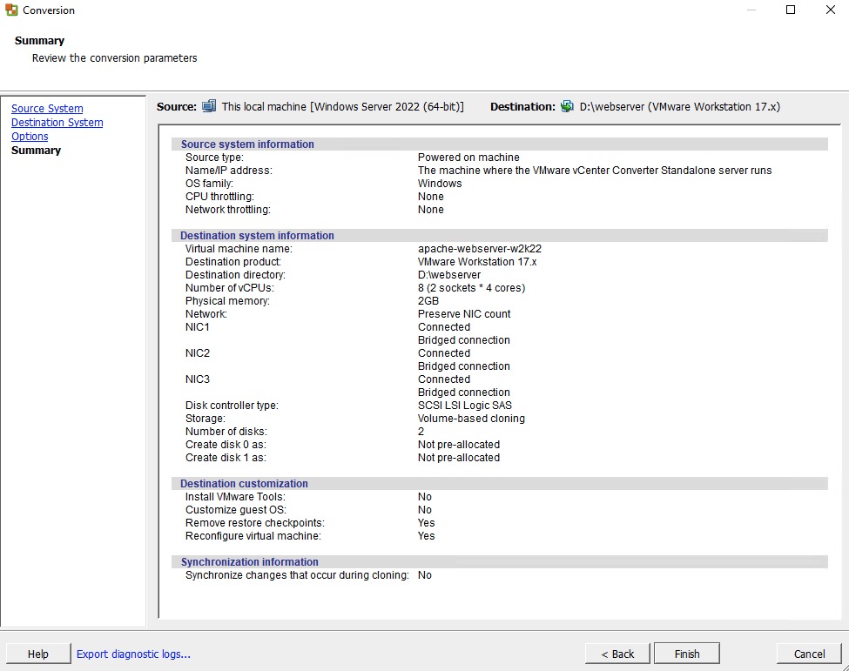Click the Name/IP address label
This screenshot has height=671, width=849.
(228, 170)
